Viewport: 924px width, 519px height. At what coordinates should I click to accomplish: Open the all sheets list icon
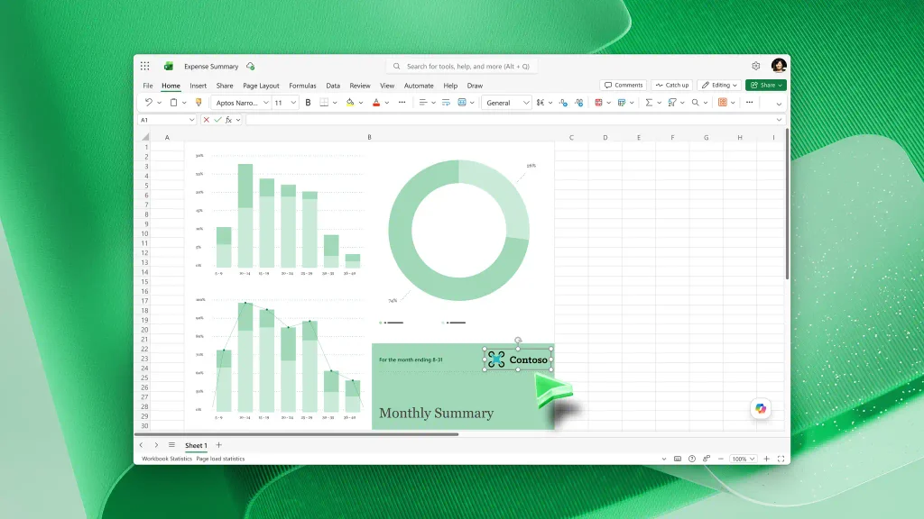[171, 445]
